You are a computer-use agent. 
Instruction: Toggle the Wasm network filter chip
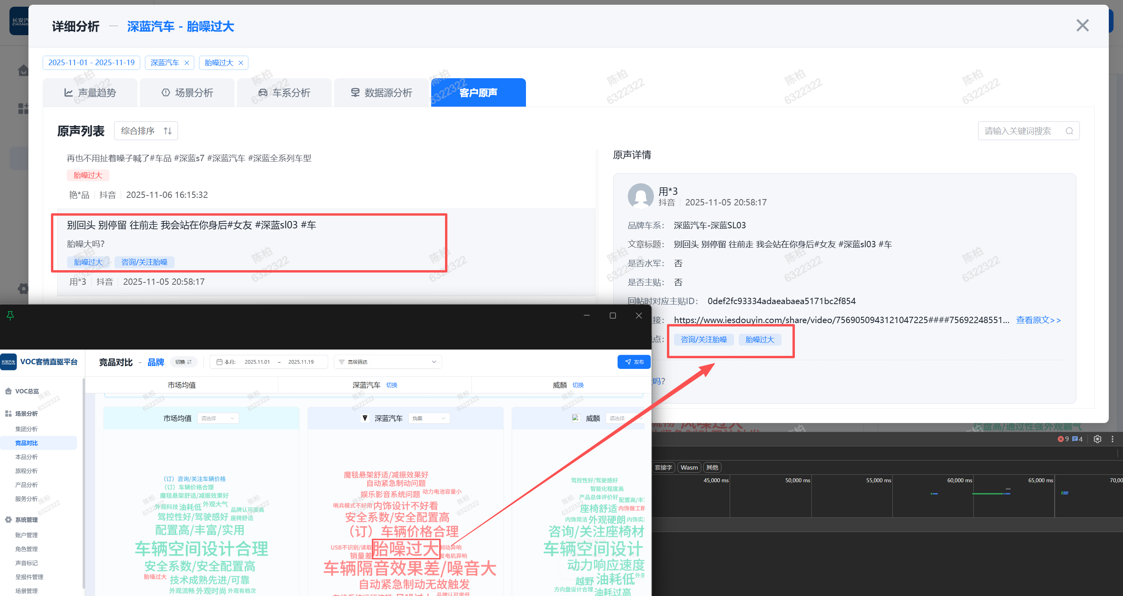pyautogui.click(x=689, y=467)
